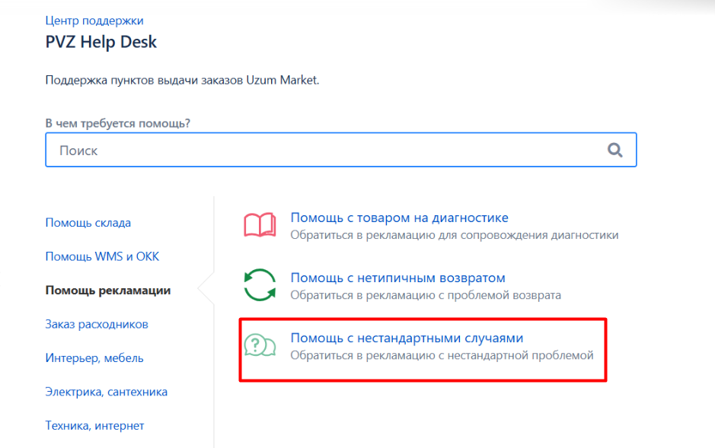The image size is (715, 448).
Task: Click the description "с проблемой возврата"
Action: (425, 295)
